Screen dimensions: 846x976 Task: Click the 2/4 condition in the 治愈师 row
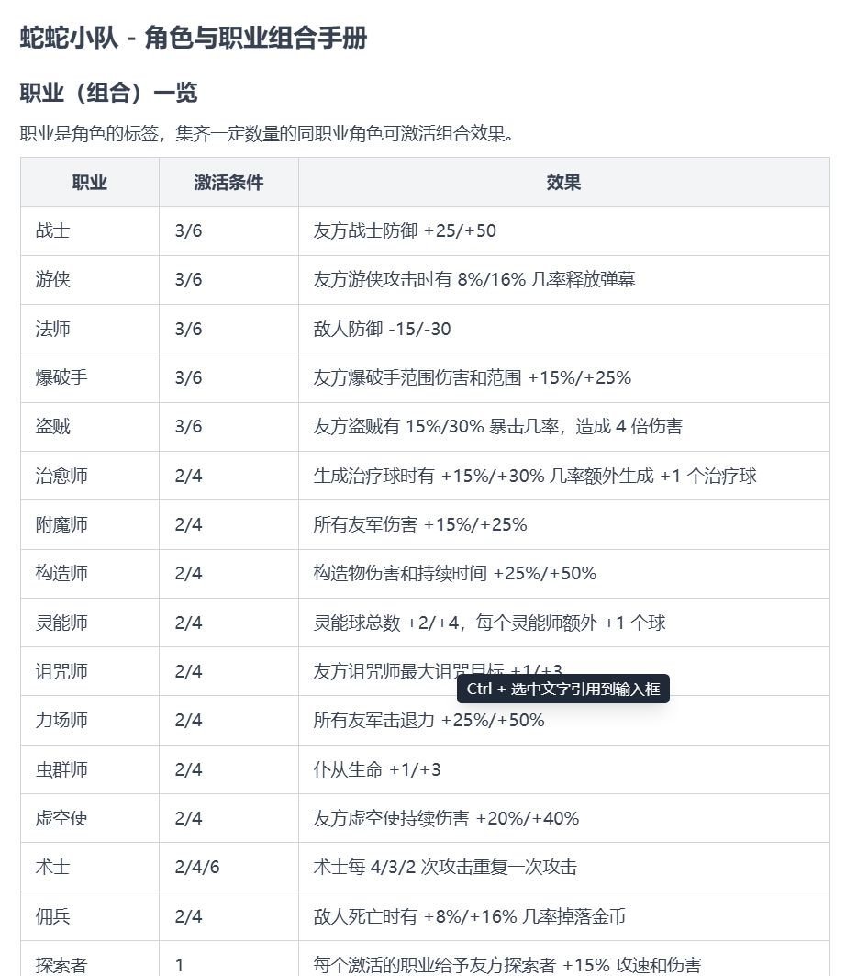tap(188, 476)
